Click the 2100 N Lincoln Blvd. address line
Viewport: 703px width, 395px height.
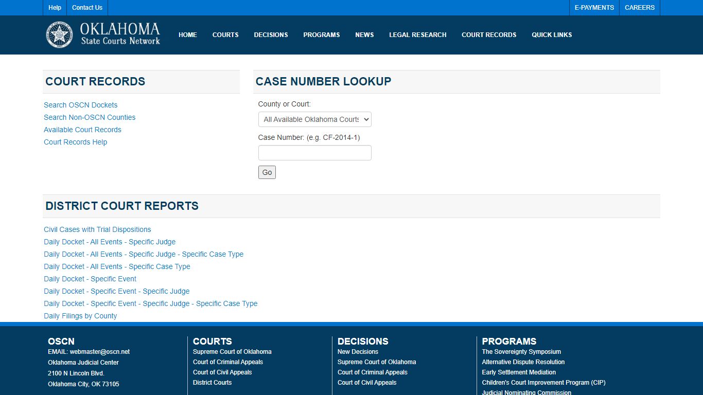tap(76, 373)
